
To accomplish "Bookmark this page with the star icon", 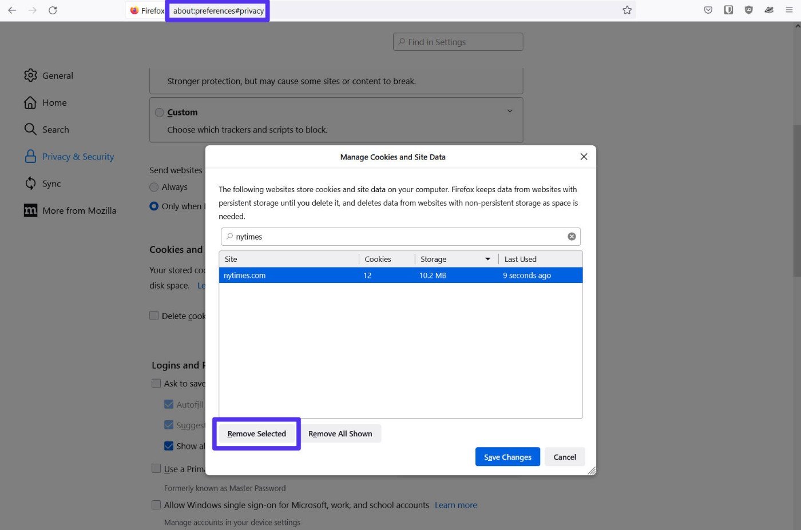I will click(627, 10).
